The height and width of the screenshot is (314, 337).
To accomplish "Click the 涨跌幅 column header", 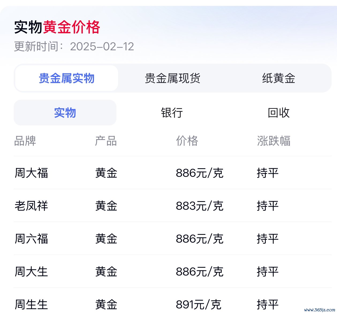I will tap(274, 141).
